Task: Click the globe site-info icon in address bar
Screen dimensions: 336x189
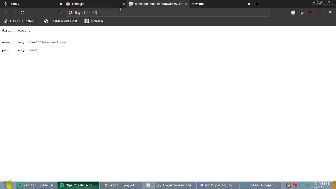Action: tap(71, 13)
